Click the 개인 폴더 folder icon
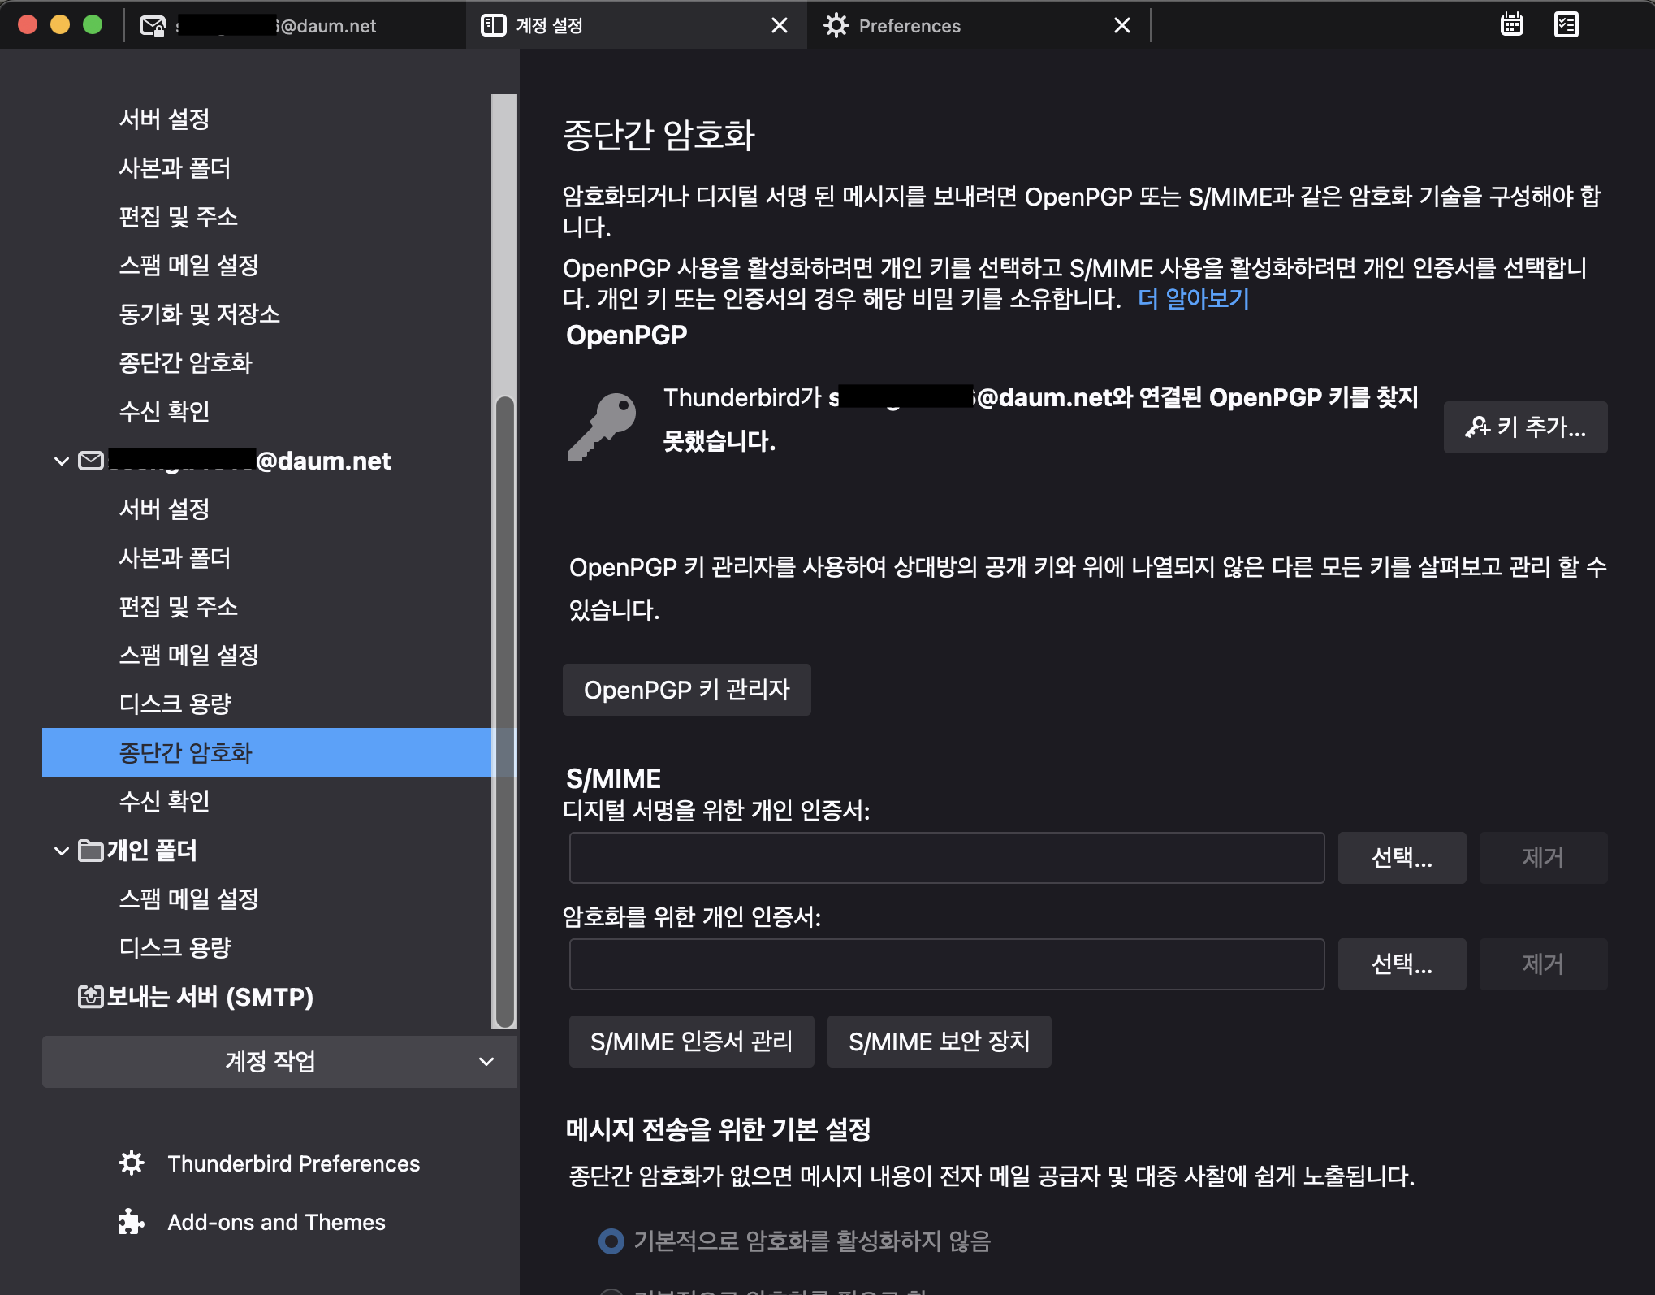The image size is (1655, 1295). tap(90, 851)
